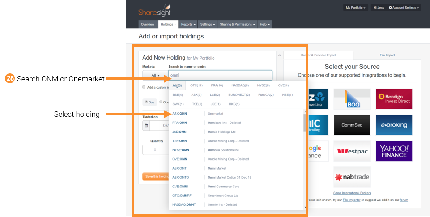Open the calendar icon for Traded on
This screenshot has height=217, width=430.
point(146,126)
